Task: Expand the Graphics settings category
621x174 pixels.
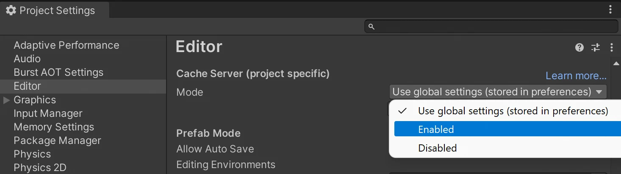Action: [6, 100]
